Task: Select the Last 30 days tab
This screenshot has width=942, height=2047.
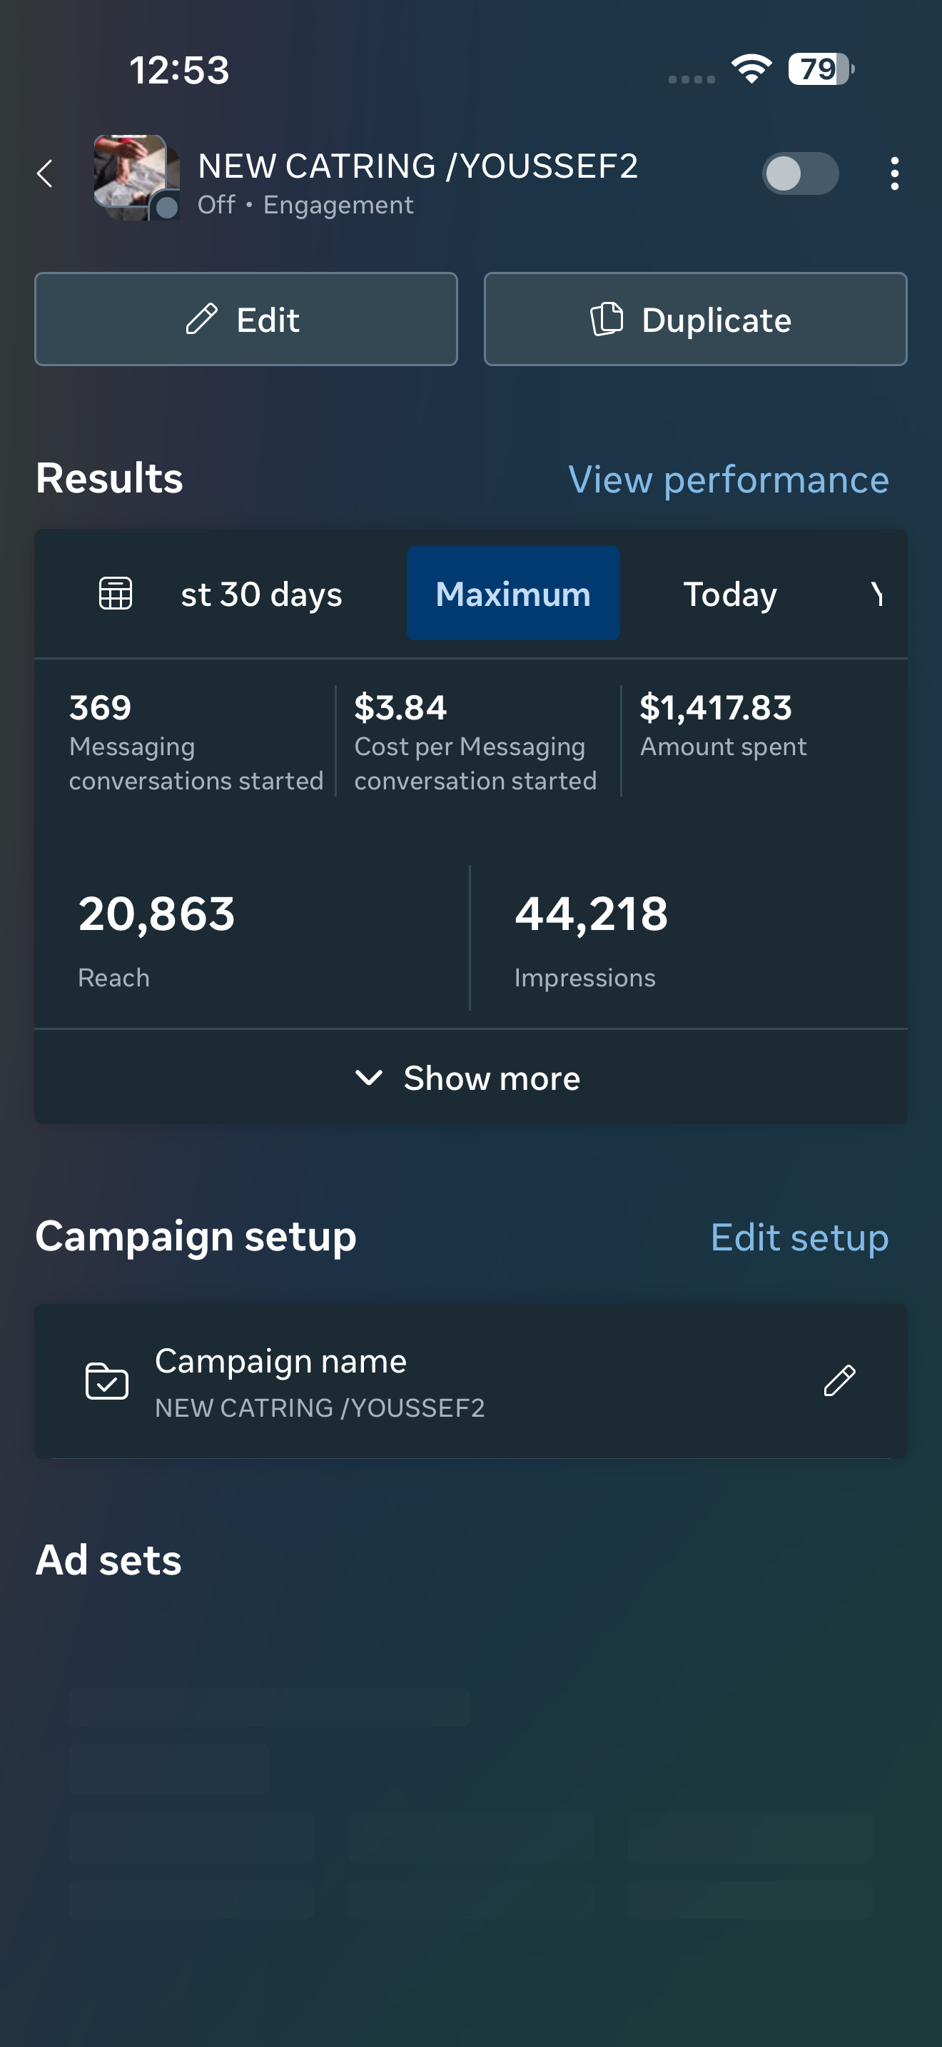Action: coord(261,594)
